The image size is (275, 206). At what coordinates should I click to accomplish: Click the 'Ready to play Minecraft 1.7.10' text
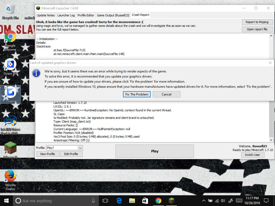point(253,150)
